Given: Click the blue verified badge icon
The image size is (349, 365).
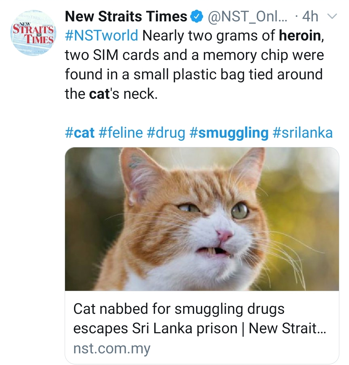Looking at the screenshot, I should (x=197, y=17).
